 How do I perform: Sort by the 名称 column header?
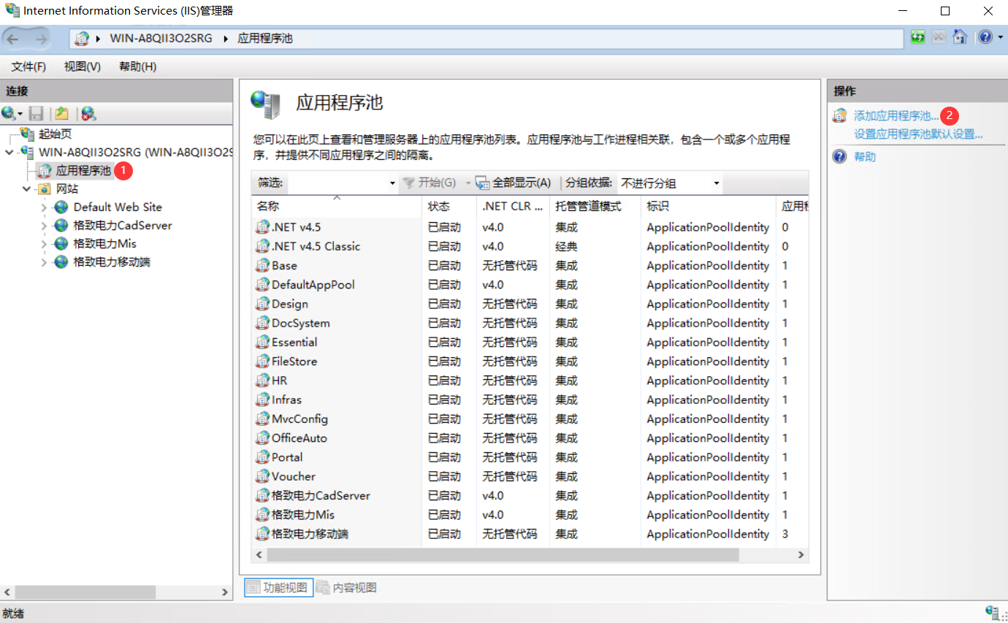[x=337, y=207]
